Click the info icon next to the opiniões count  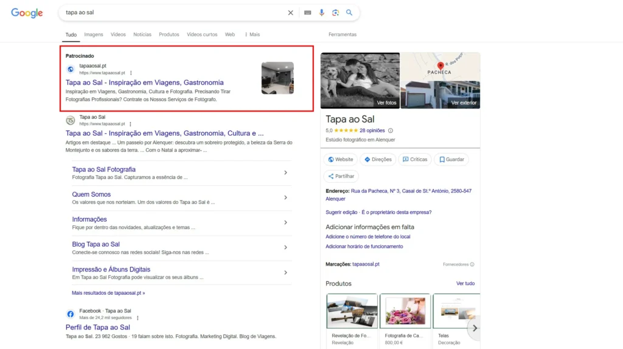(391, 130)
